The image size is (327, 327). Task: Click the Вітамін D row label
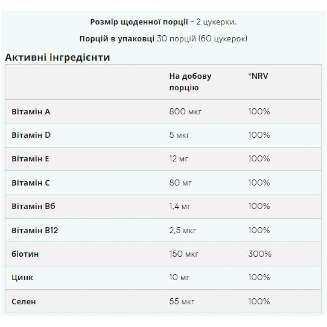coord(31,135)
